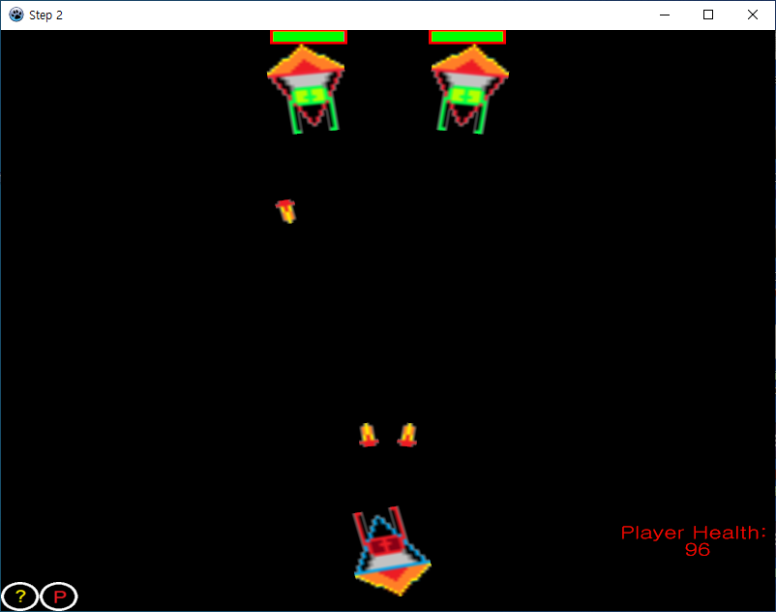The height and width of the screenshot is (612, 776).
Task: Click the 'Player Health:' label
Action: click(x=694, y=533)
